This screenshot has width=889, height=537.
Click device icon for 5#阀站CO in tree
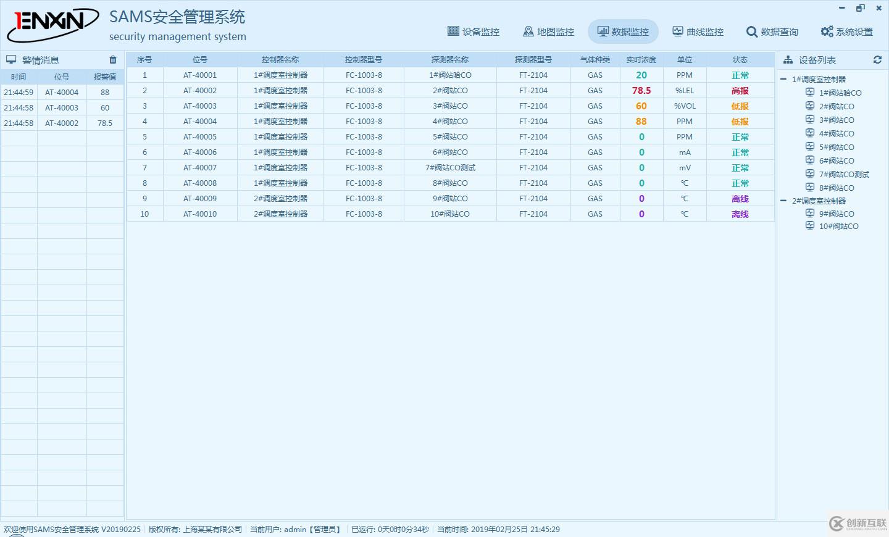click(x=810, y=147)
